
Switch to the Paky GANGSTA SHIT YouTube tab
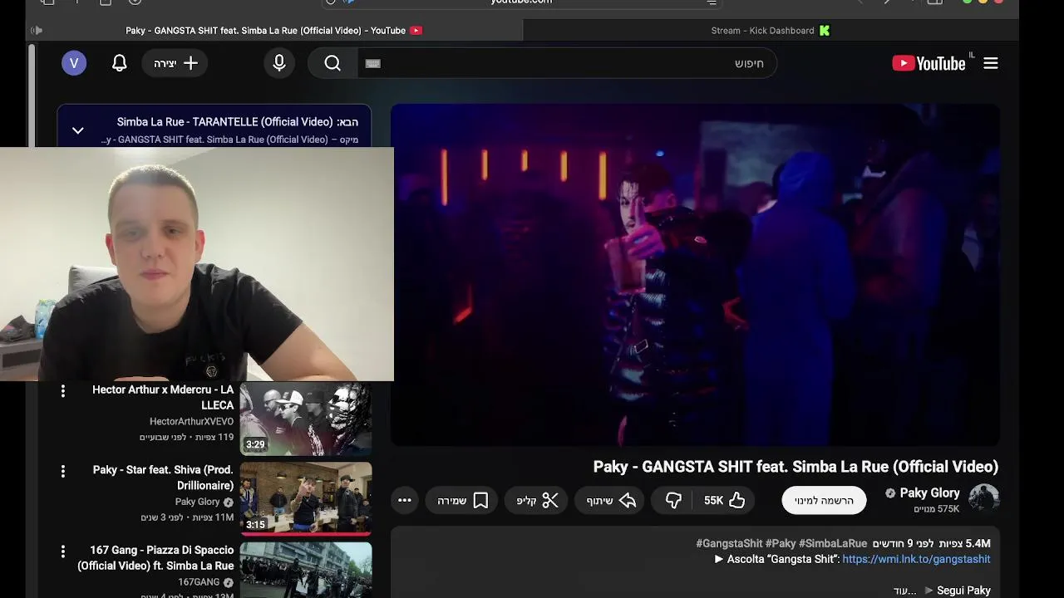(274, 31)
